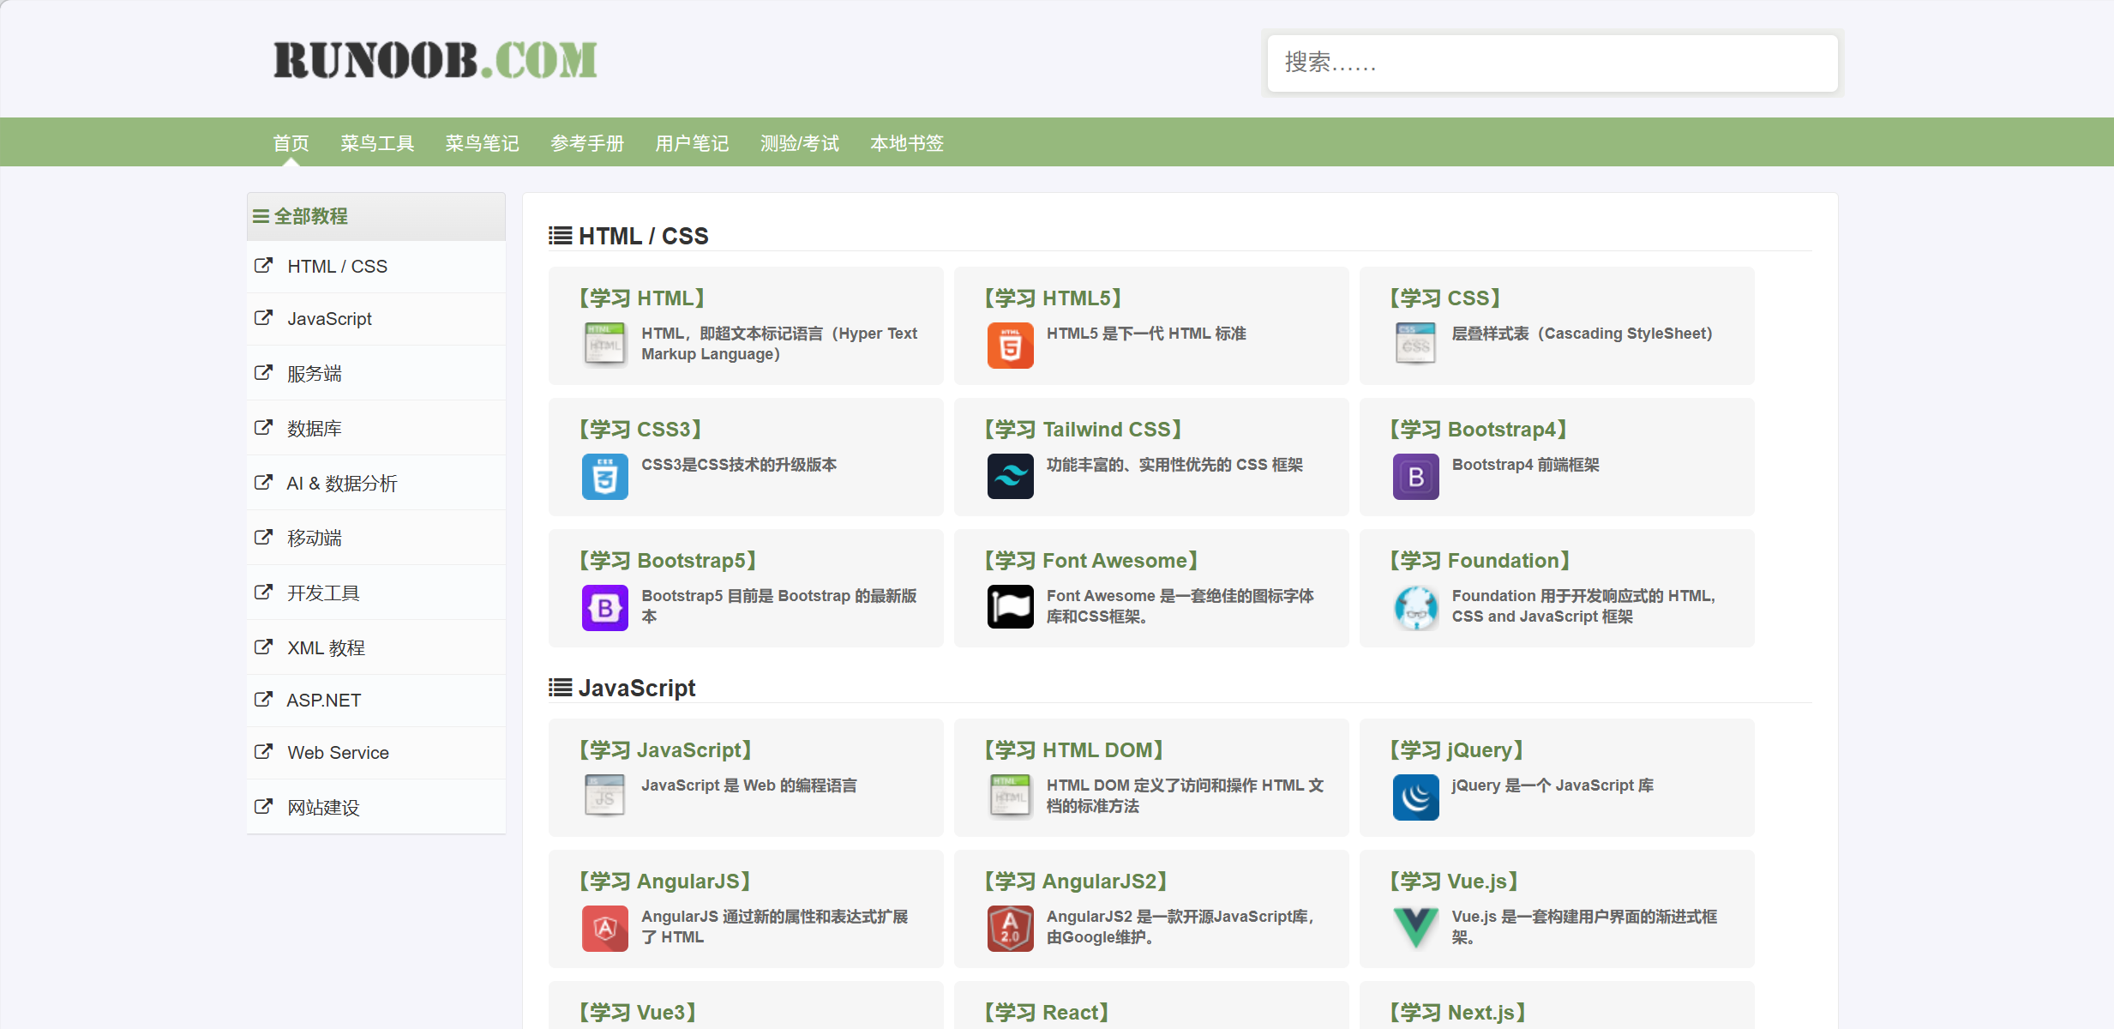Click the AngularJS red shield icon

604,929
